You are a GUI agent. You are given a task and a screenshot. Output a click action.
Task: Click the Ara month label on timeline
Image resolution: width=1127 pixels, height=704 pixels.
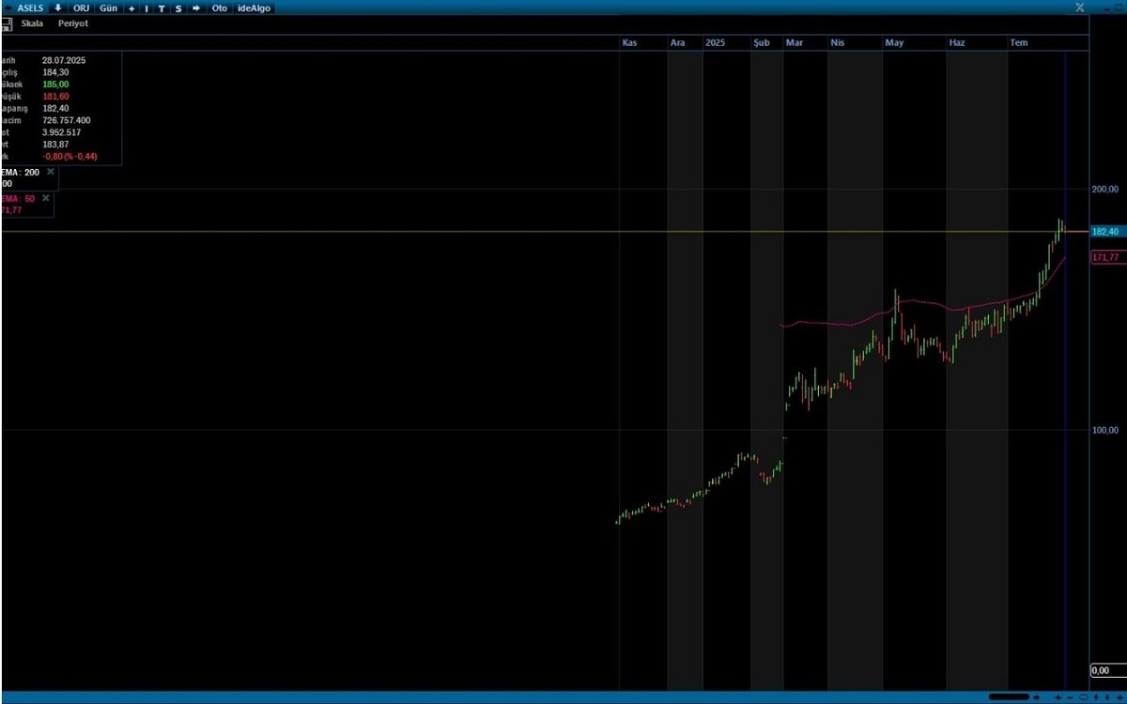(x=677, y=43)
